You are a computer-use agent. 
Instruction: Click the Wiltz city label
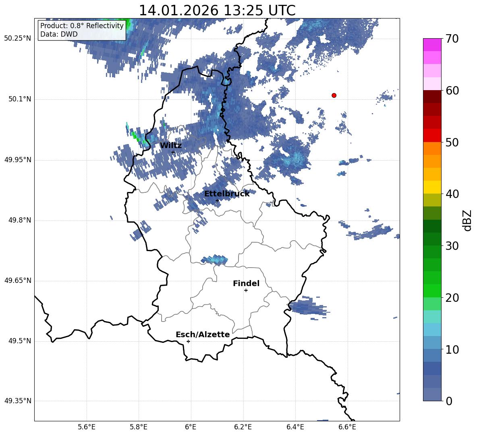pos(171,146)
